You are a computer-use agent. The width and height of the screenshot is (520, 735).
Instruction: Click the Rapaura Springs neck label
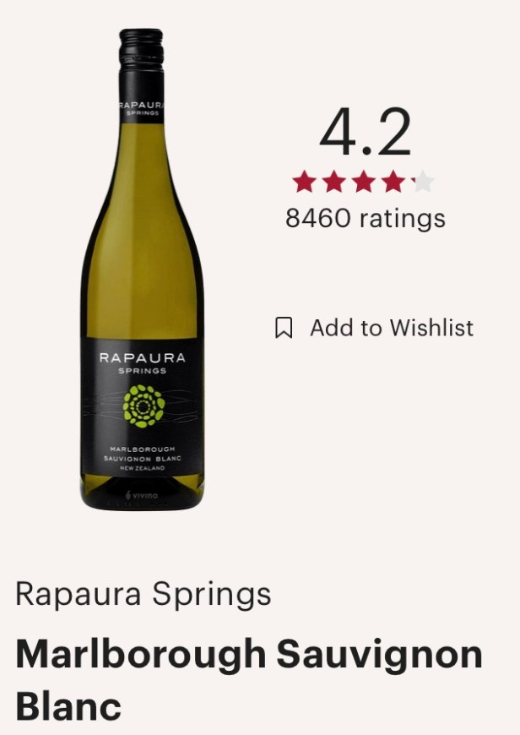pos(141,108)
